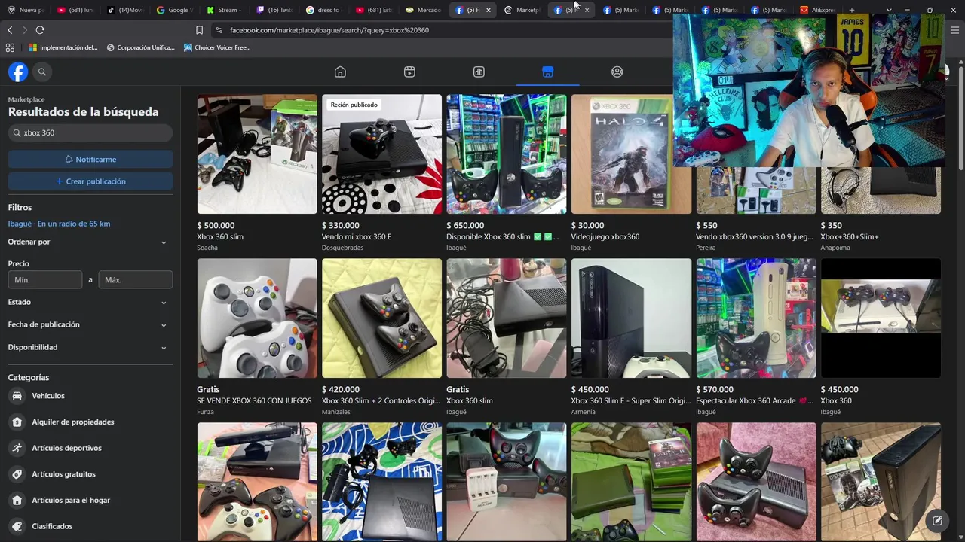
Task: Open the Reels video icon
Action: [x=409, y=72]
